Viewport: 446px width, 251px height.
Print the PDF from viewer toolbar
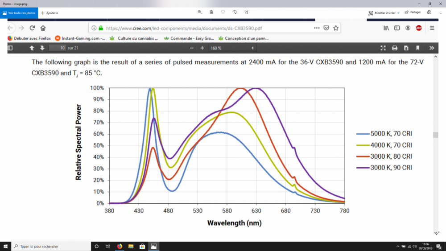tap(395, 48)
